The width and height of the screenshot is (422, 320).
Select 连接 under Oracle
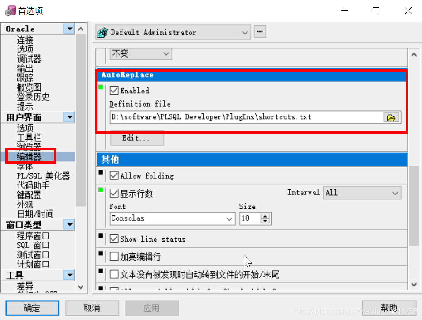(25, 40)
